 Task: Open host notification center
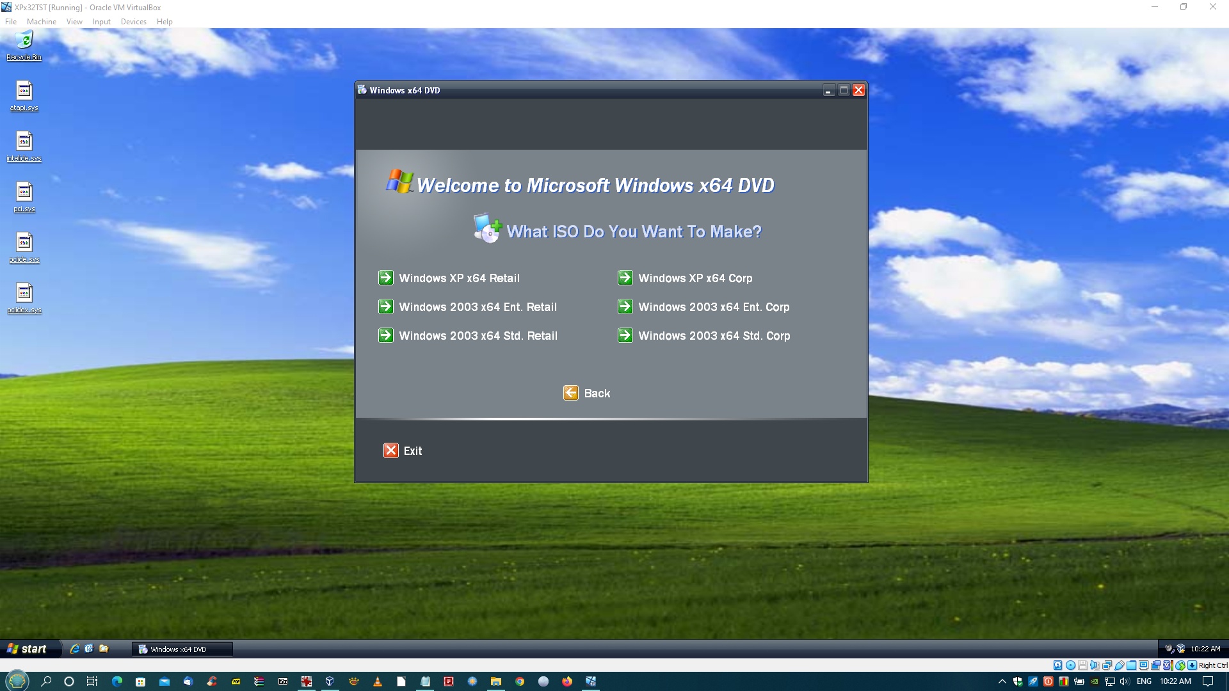coord(1208,681)
